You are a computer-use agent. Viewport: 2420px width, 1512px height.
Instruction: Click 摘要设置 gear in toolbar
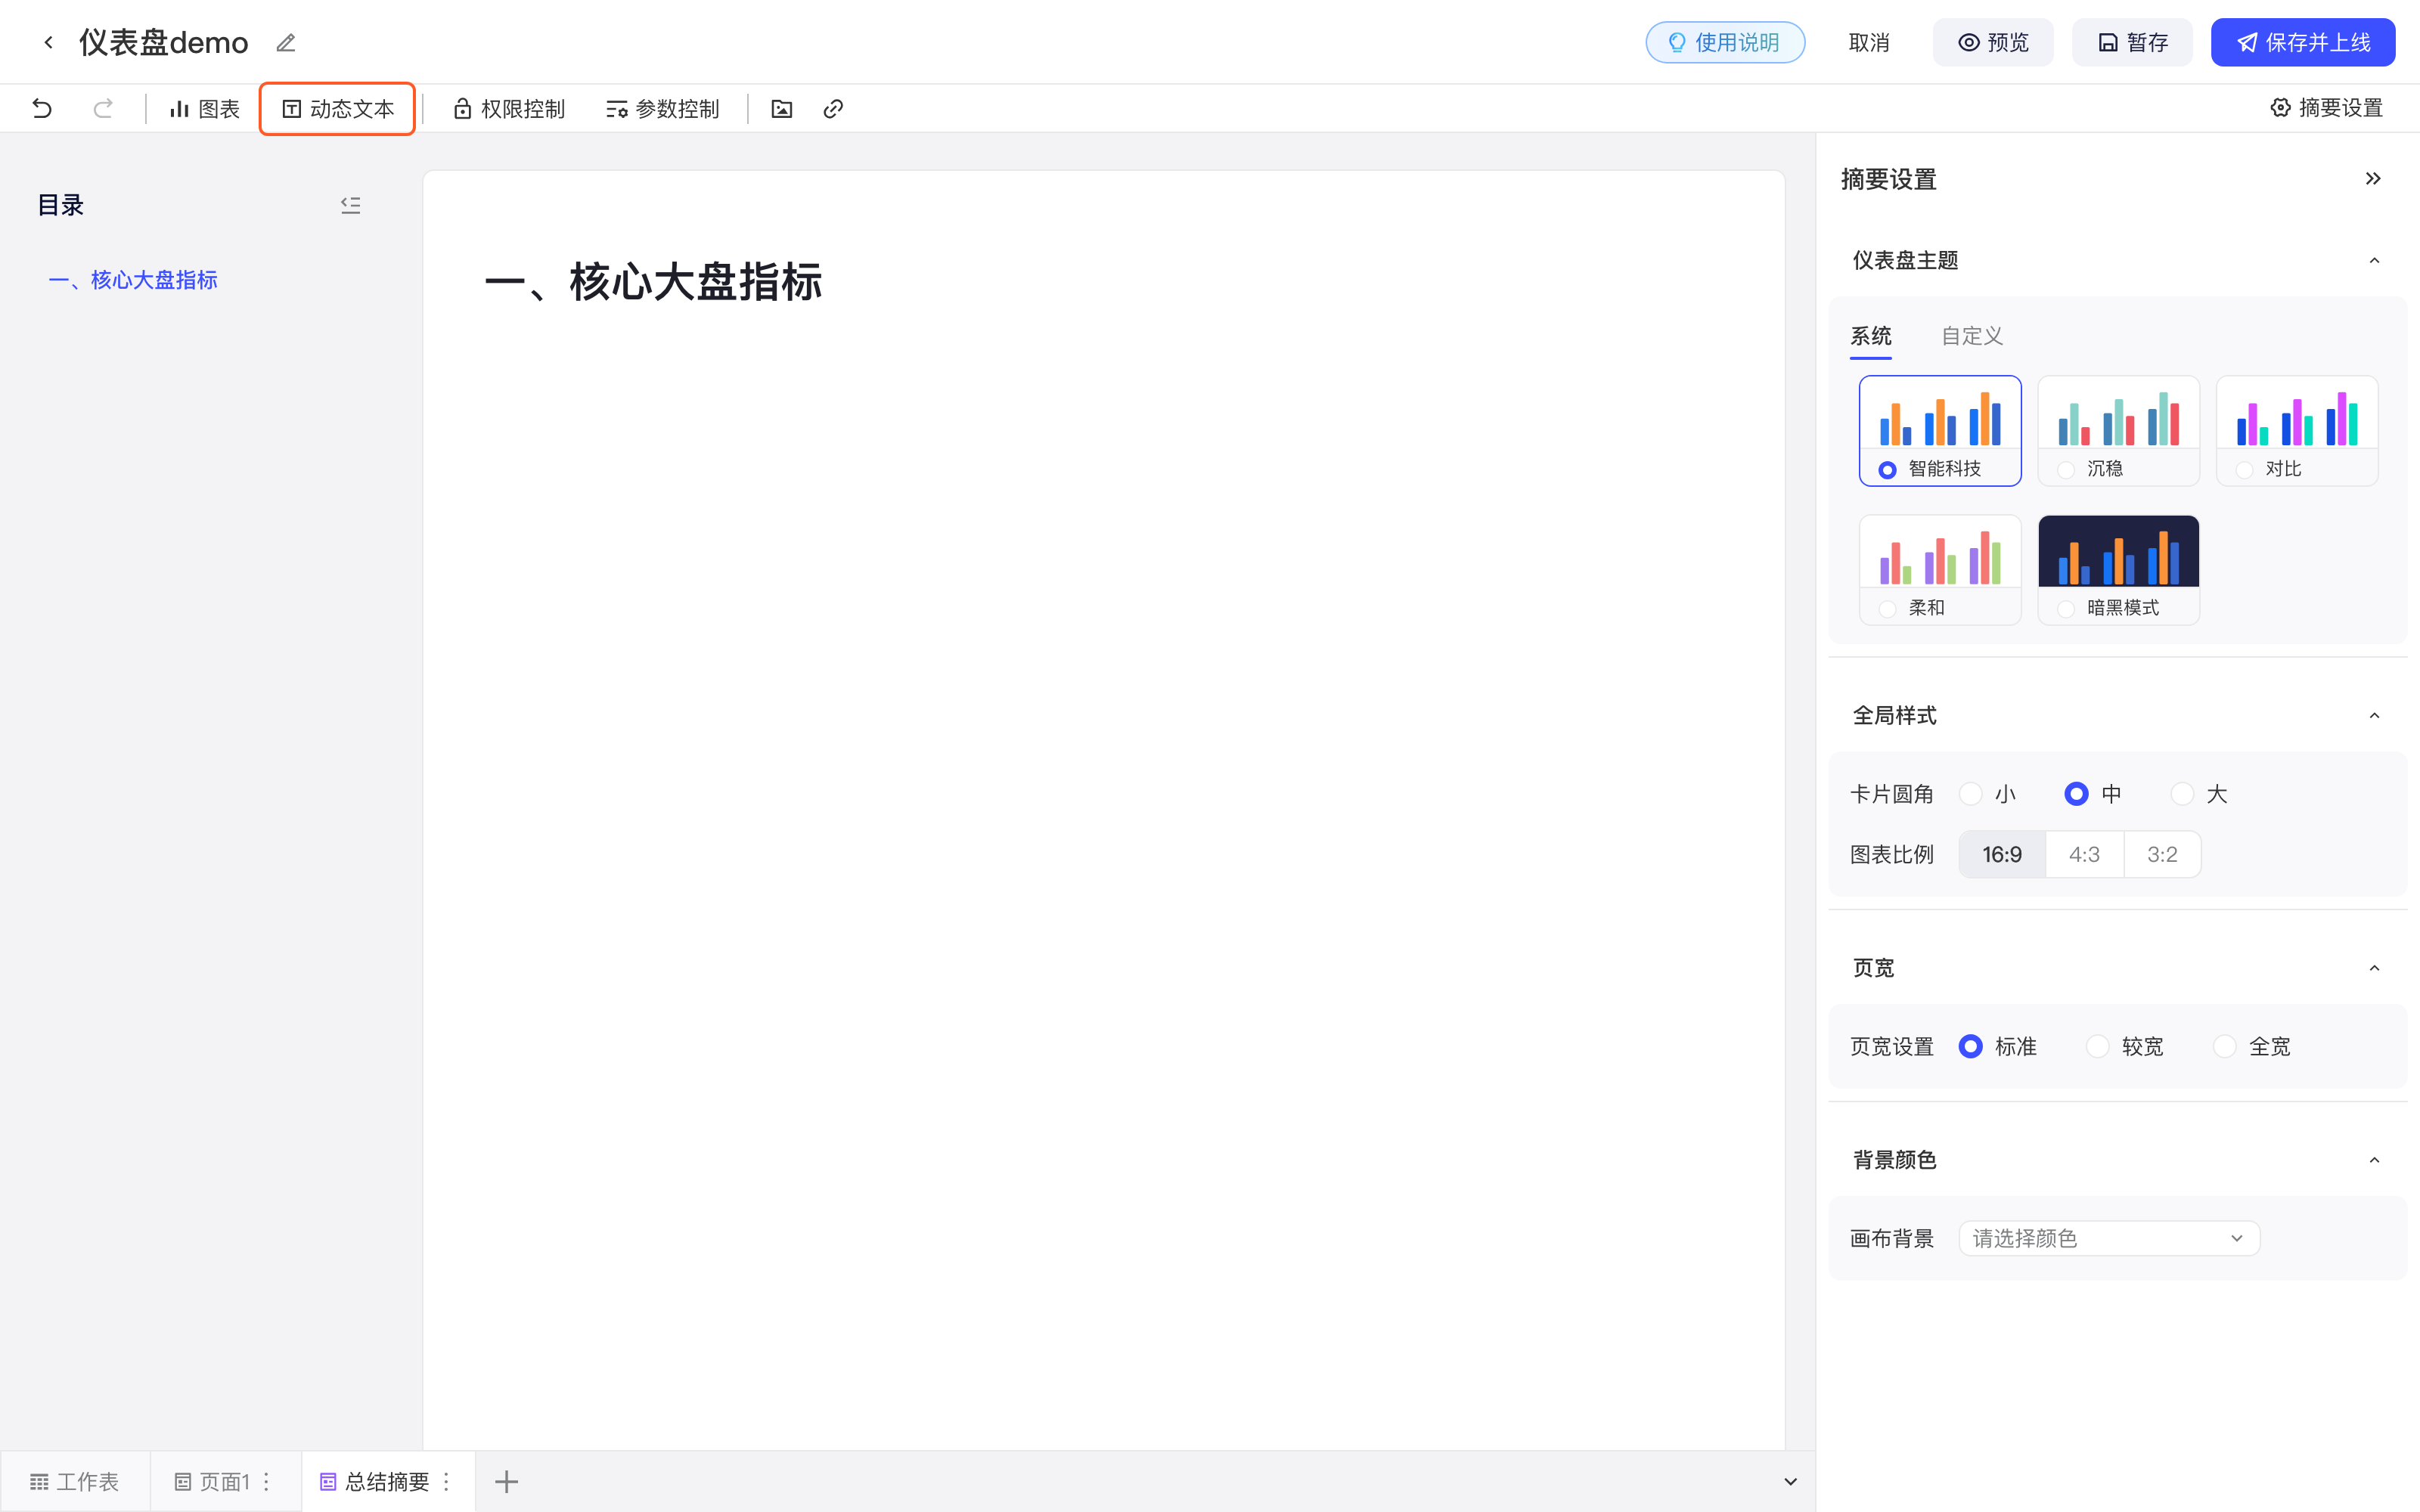tap(2326, 108)
